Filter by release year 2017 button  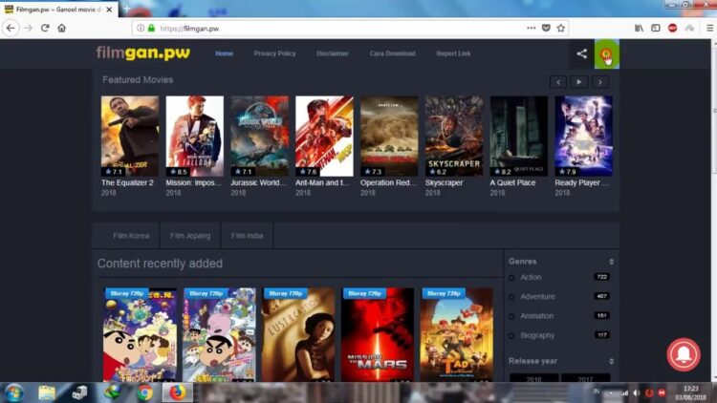click(585, 379)
